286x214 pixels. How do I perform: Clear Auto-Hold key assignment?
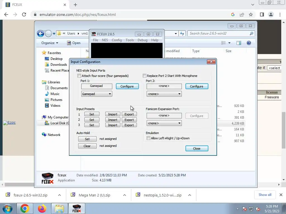[87, 146]
